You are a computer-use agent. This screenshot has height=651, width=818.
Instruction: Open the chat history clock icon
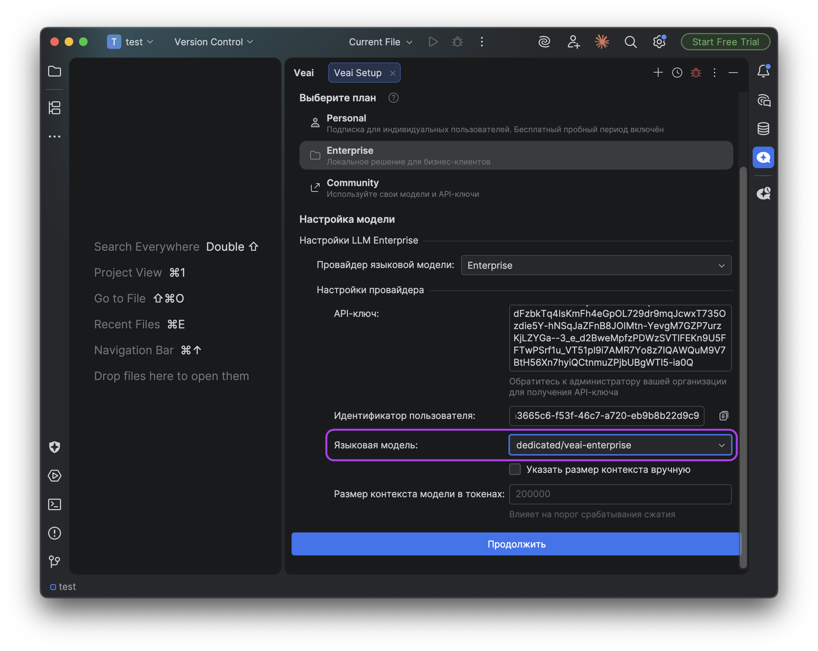pyautogui.click(x=677, y=73)
